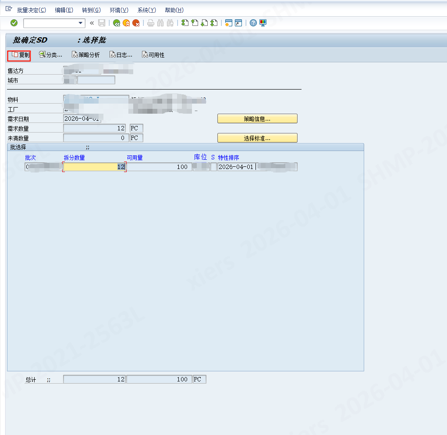Collapse the command field with double chevron

pos(92,23)
